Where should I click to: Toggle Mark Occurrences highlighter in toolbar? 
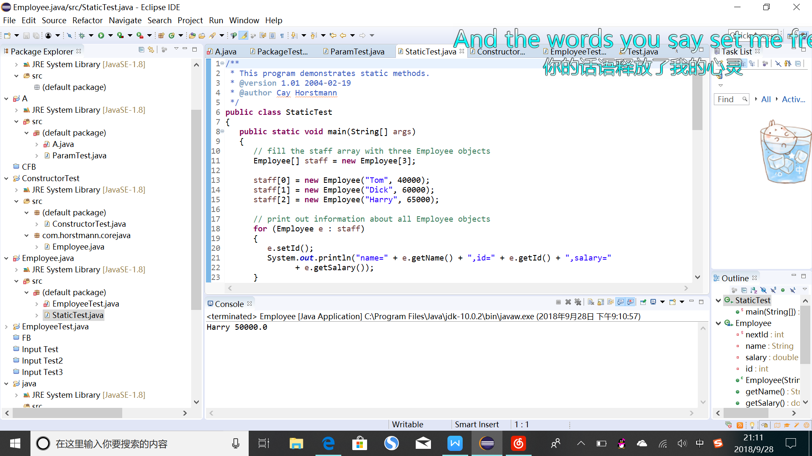pos(243,35)
